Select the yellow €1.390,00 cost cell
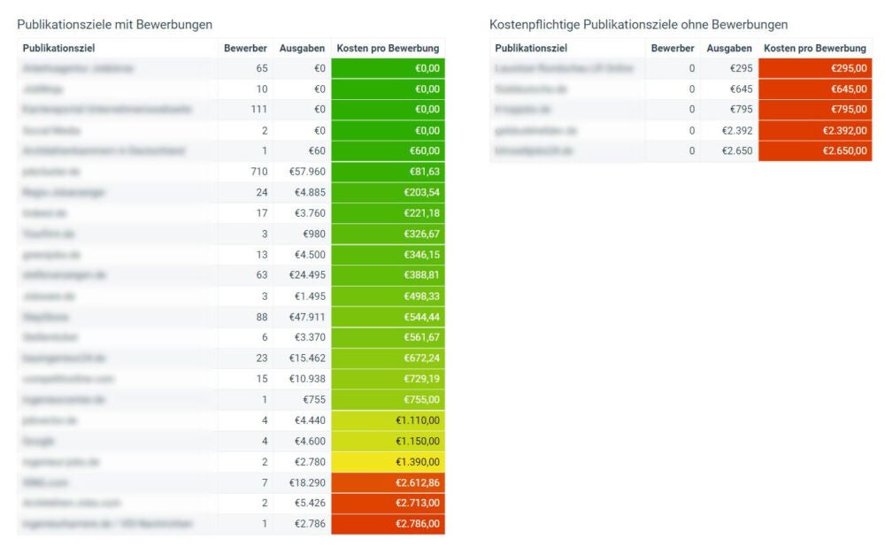885x554 pixels. (x=388, y=462)
